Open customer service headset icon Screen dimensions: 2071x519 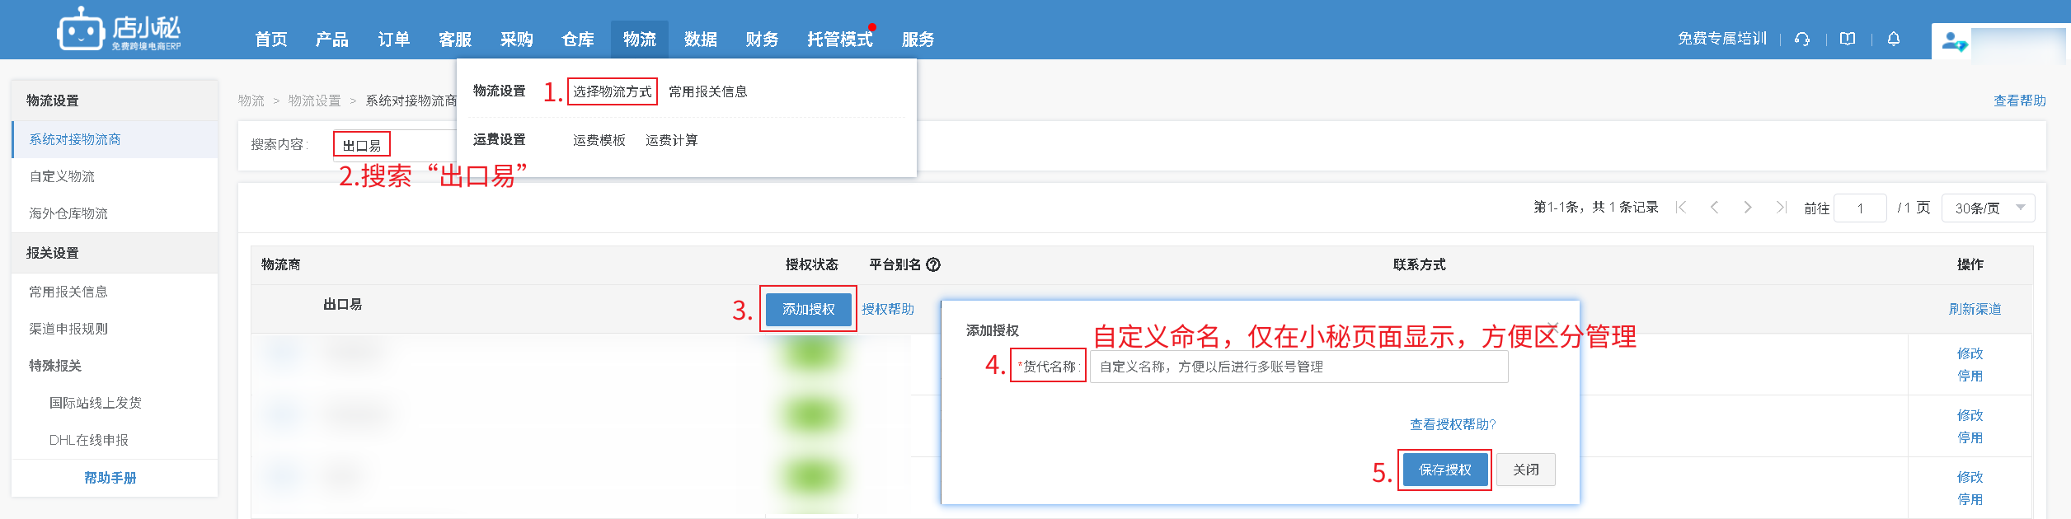(1802, 39)
